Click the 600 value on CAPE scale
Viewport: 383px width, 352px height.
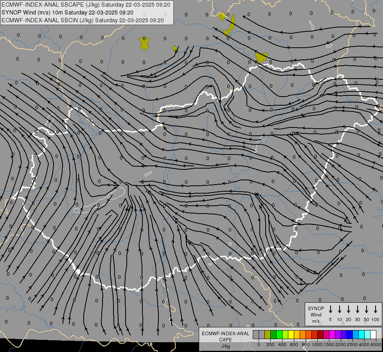click(294, 345)
